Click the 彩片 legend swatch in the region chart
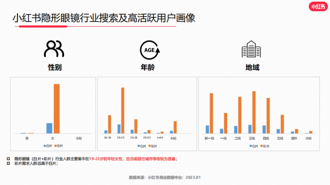Image resolution: width=330 pixels, height=185 pixels. pyautogui.click(x=262, y=146)
